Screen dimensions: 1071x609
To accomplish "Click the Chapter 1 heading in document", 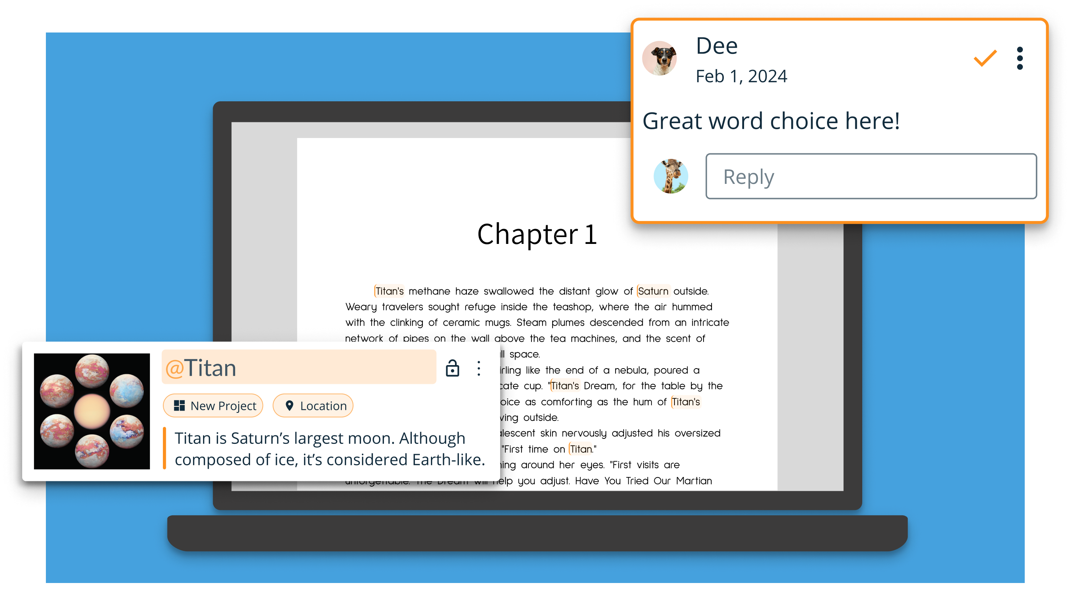I will (535, 234).
